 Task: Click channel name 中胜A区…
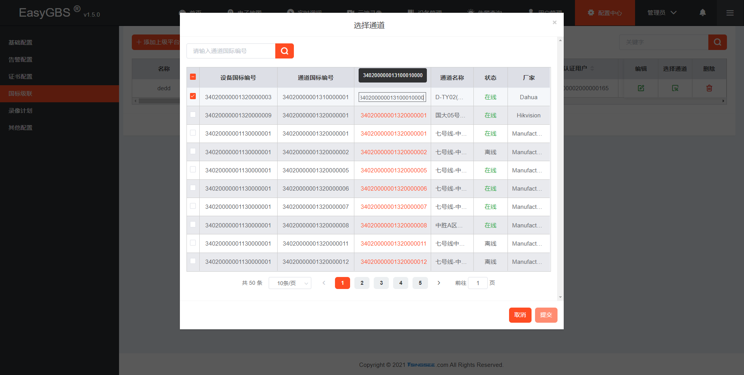pyautogui.click(x=449, y=225)
